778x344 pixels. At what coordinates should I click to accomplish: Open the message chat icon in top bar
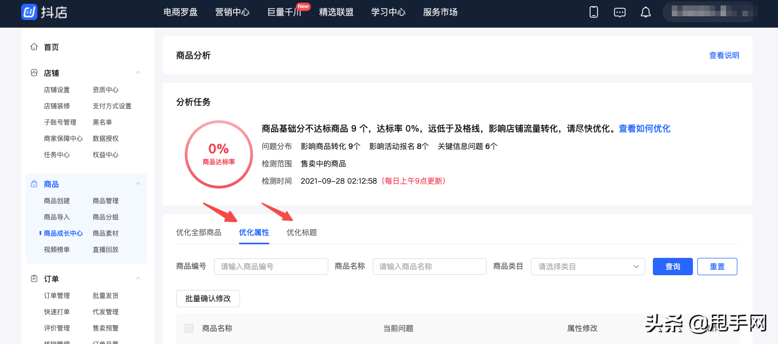[x=619, y=11]
